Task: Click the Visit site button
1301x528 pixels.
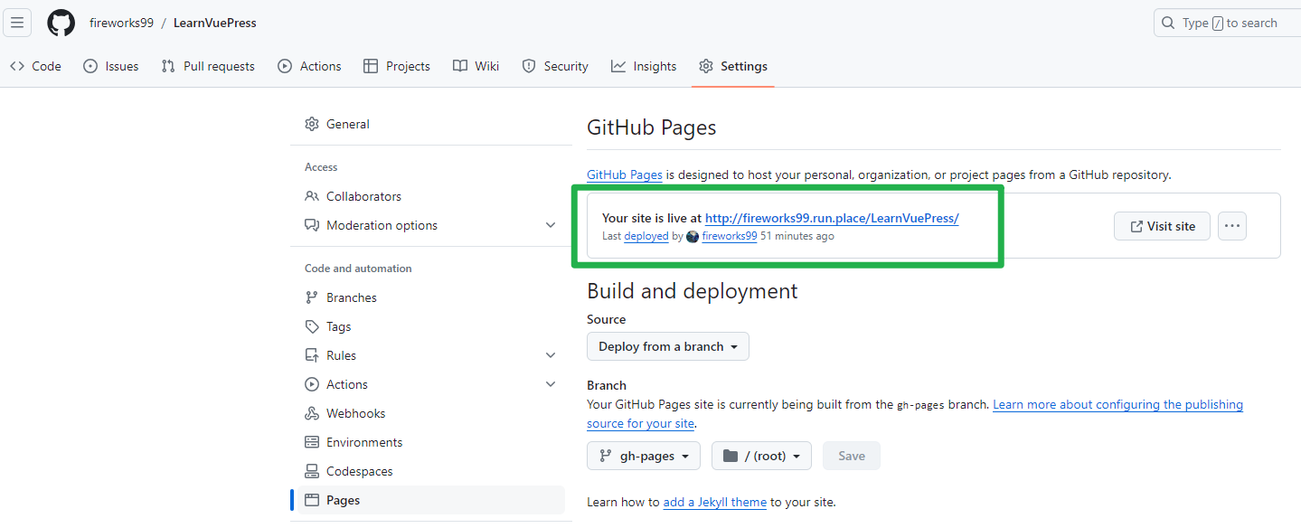Action: [1161, 226]
